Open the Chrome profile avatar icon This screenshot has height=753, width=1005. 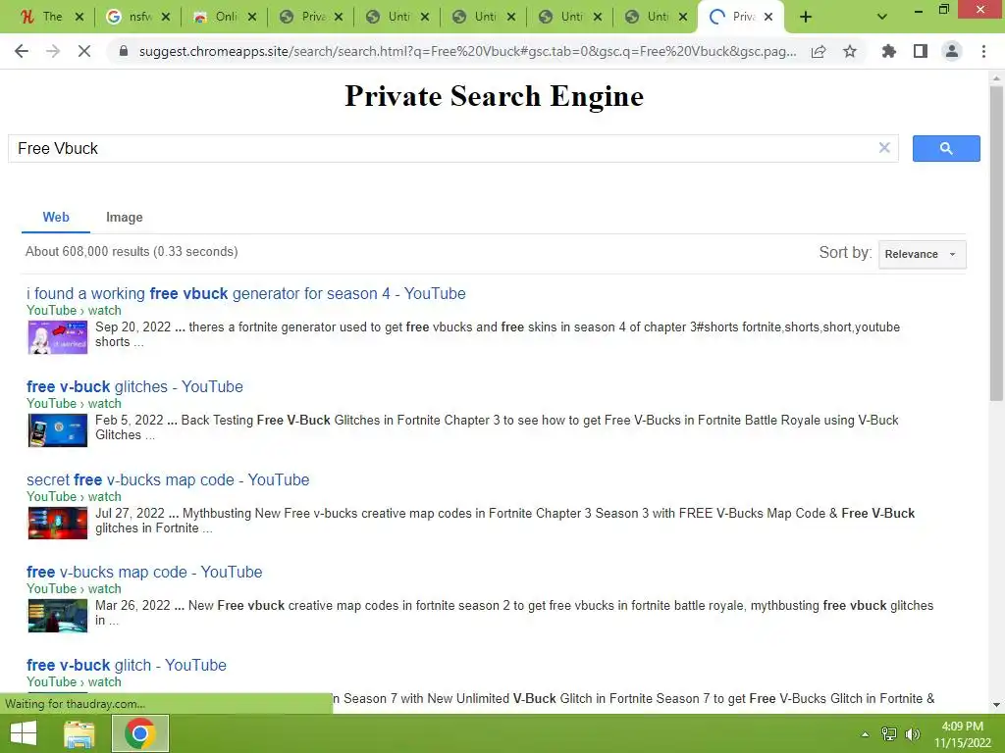pos(952,51)
